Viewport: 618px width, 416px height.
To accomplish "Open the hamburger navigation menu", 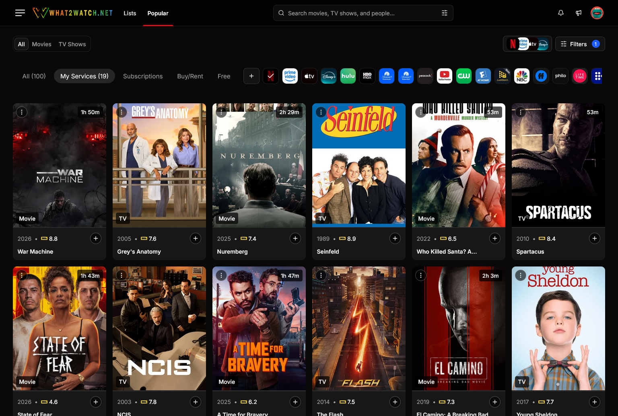I will pyautogui.click(x=20, y=13).
